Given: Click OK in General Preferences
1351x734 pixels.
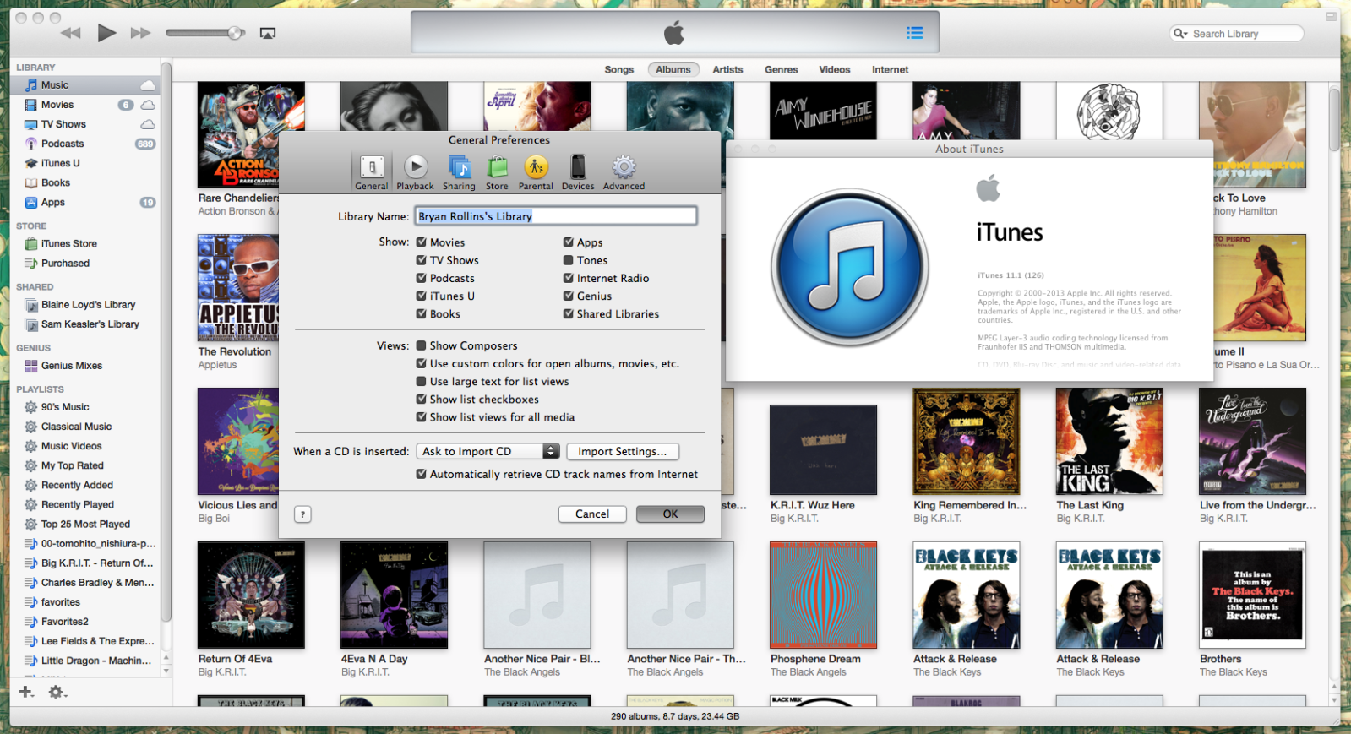Looking at the screenshot, I should [x=670, y=514].
